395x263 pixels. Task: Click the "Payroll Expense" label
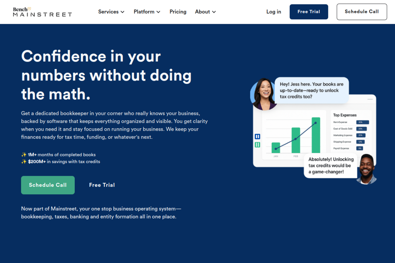click(341, 148)
